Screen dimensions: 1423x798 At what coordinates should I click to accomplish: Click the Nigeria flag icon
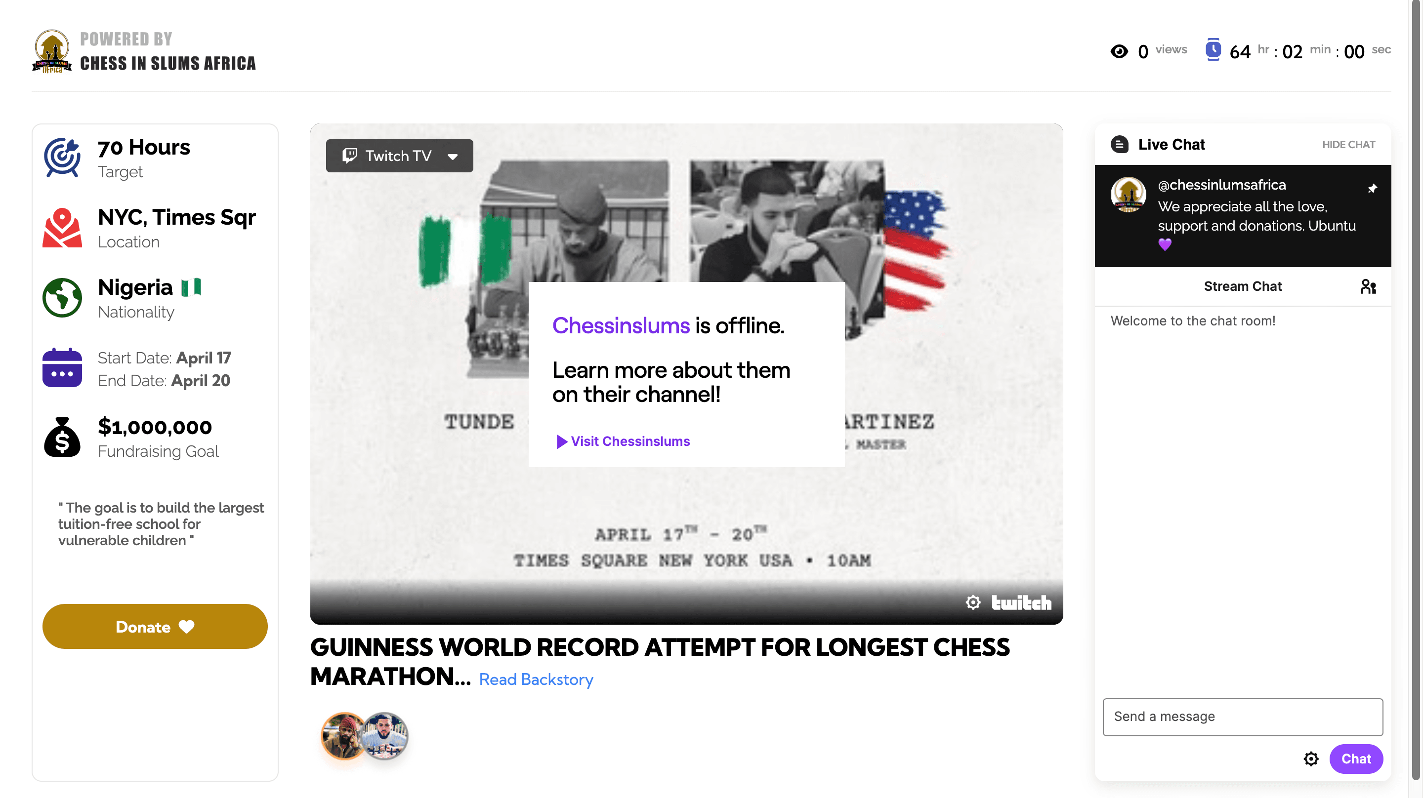point(191,287)
